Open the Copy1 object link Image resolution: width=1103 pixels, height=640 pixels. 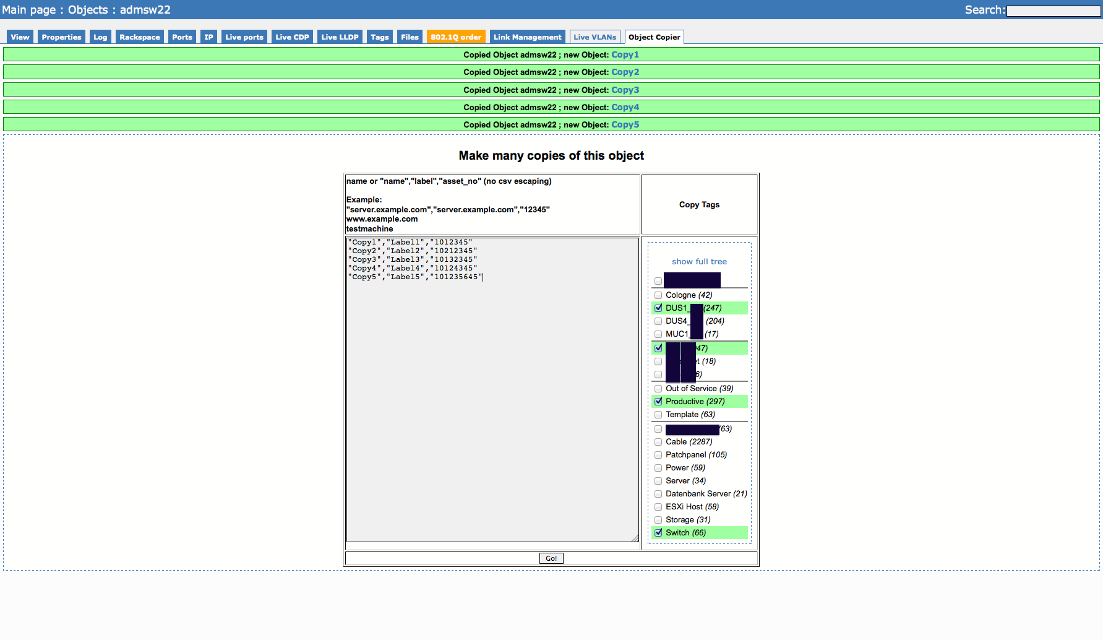click(x=625, y=54)
